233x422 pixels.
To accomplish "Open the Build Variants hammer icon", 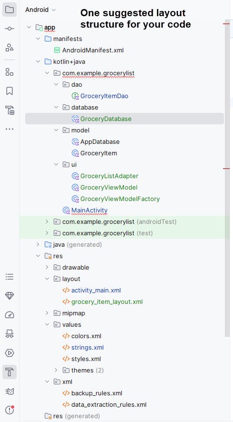I will [x=10, y=110].
